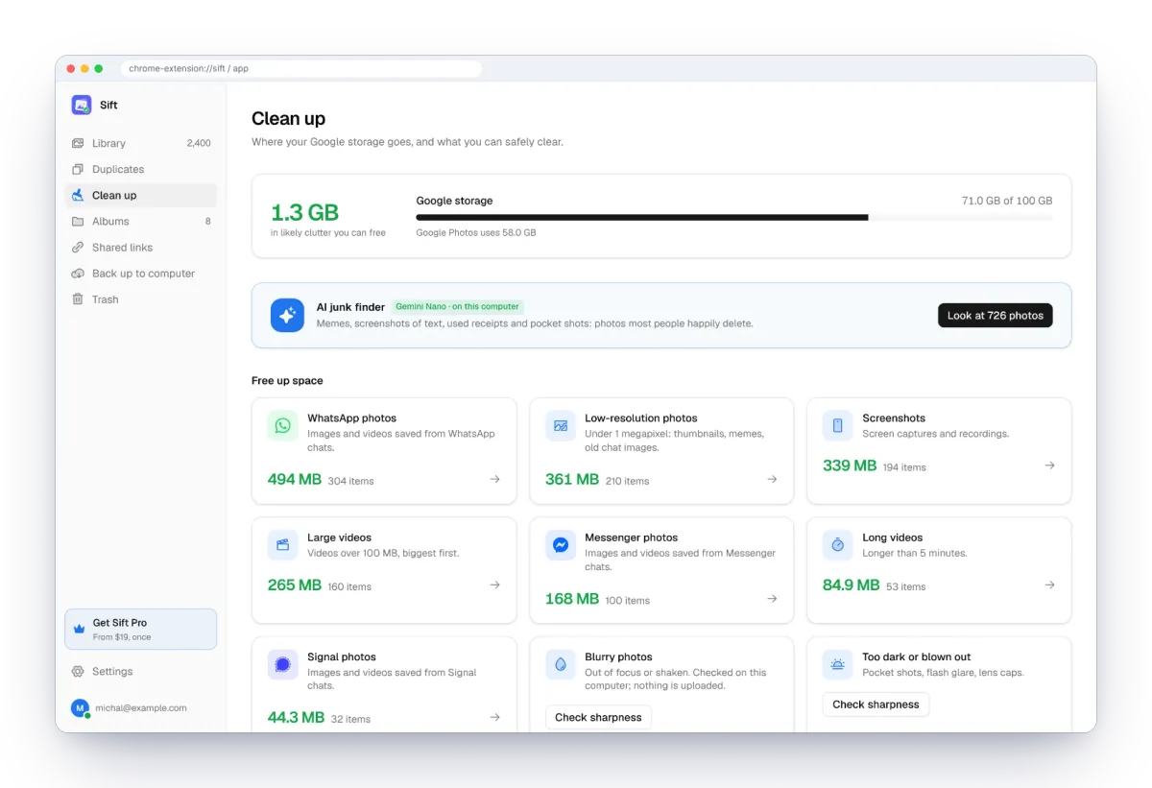Click the Messenger photos icon
Image resolution: width=1152 pixels, height=788 pixels.
tap(561, 545)
